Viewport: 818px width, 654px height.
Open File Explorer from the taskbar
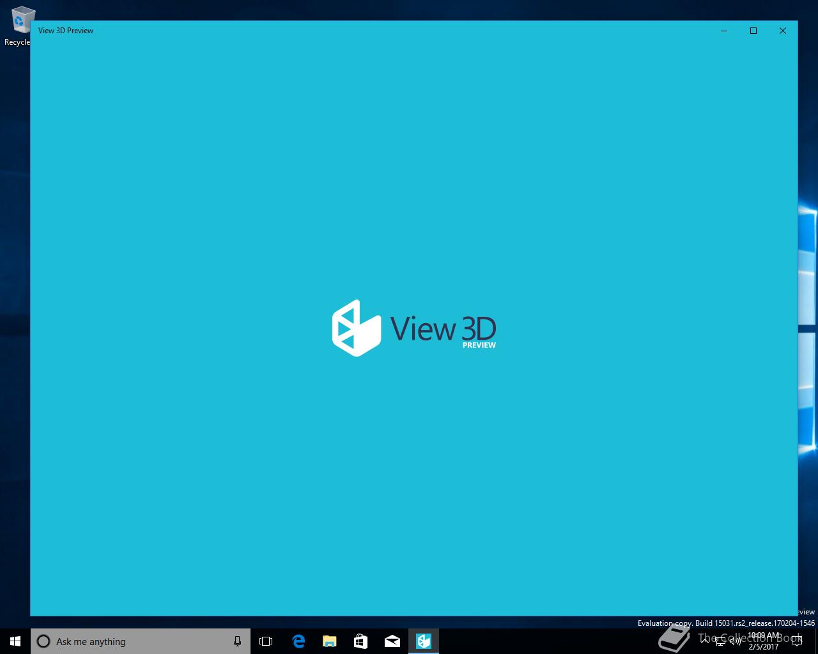[329, 641]
